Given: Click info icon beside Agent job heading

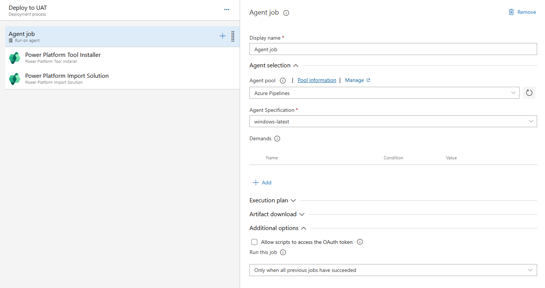Looking at the screenshot, I should 286,13.
